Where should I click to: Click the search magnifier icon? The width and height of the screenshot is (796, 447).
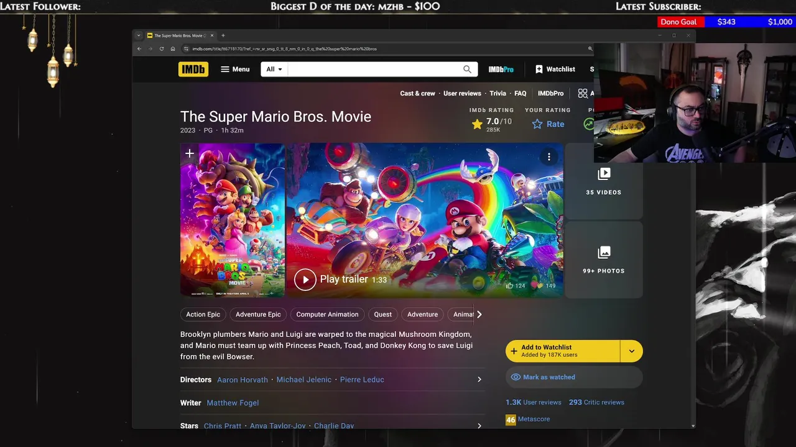pos(467,69)
